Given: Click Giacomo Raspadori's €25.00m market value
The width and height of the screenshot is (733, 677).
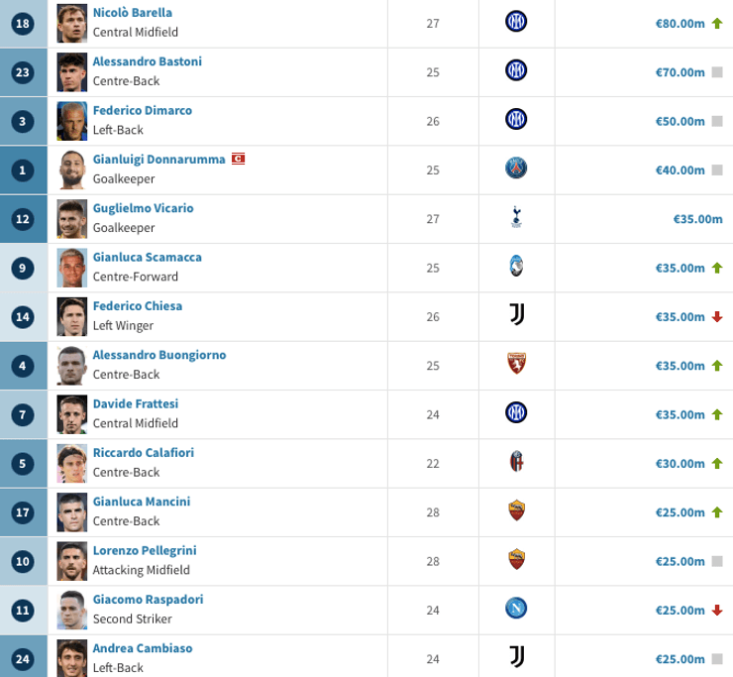Looking at the screenshot, I should (680, 610).
